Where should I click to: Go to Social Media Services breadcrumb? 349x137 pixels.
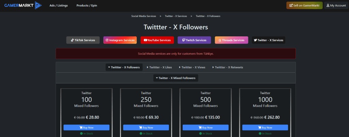[143, 16]
